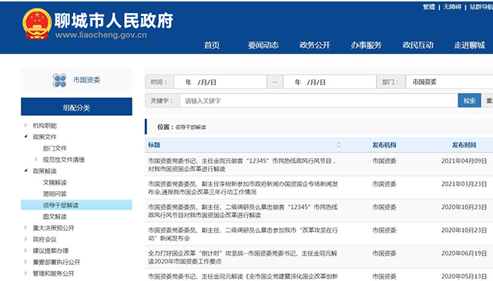Screen dimensions: 493x281
Task: Open the article dated 2020年05月13日
Action: pyautogui.click(x=243, y=276)
